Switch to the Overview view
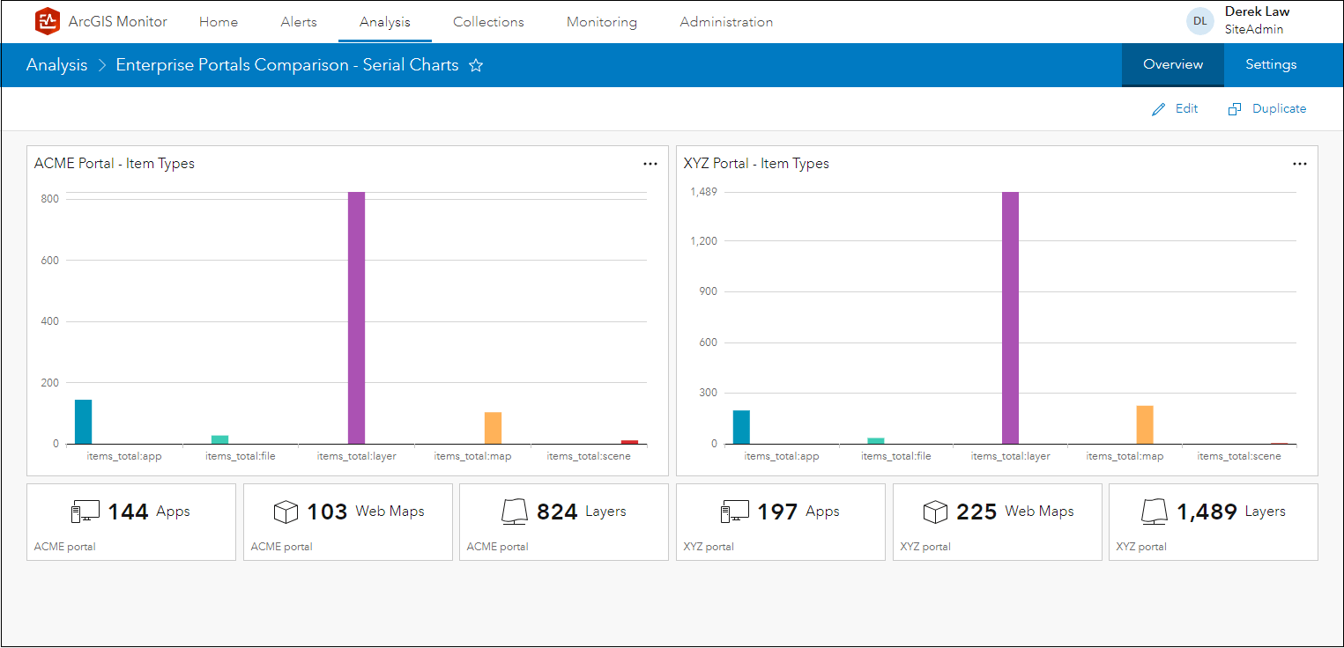The height and width of the screenshot is (648, 1344). (x=1173, y=65)
